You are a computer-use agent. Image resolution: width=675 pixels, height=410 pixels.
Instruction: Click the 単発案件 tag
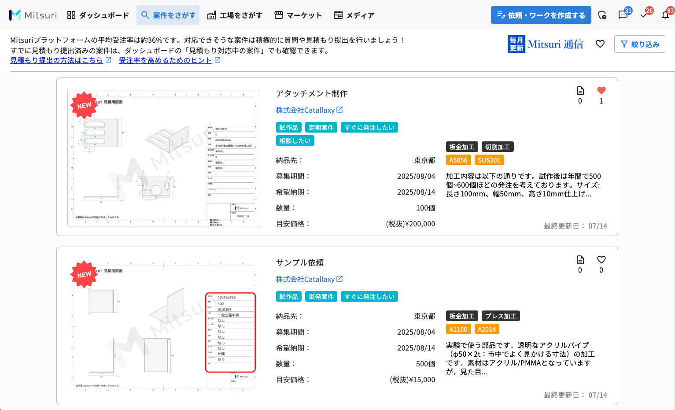point(321,297)
